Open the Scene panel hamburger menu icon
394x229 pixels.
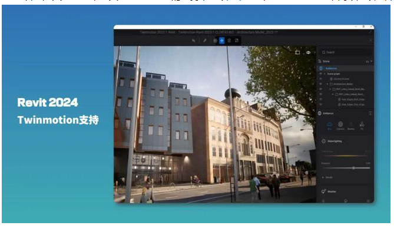(320, 62)
